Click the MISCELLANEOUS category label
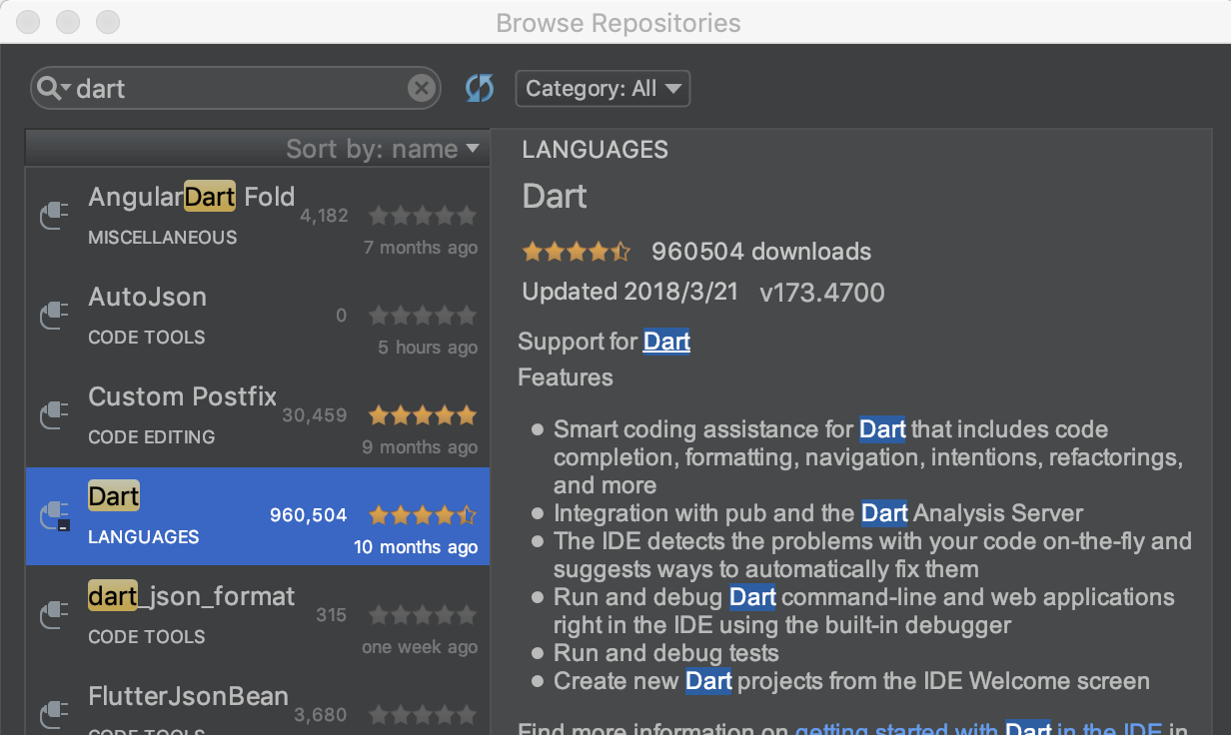This screenshot has width=1231, height=735. tap(163, 238)
